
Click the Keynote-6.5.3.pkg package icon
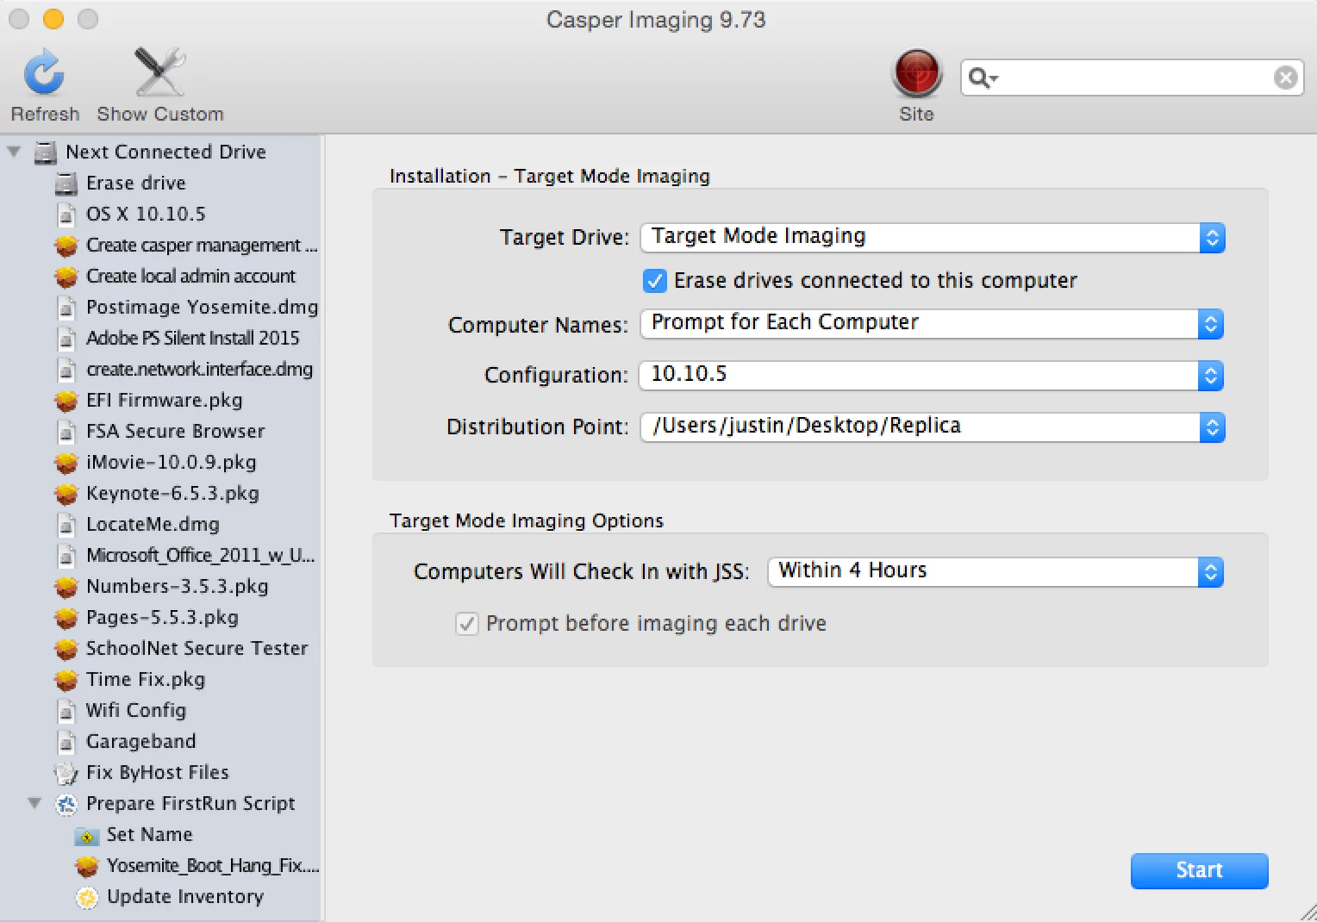(x=66, y=495)
